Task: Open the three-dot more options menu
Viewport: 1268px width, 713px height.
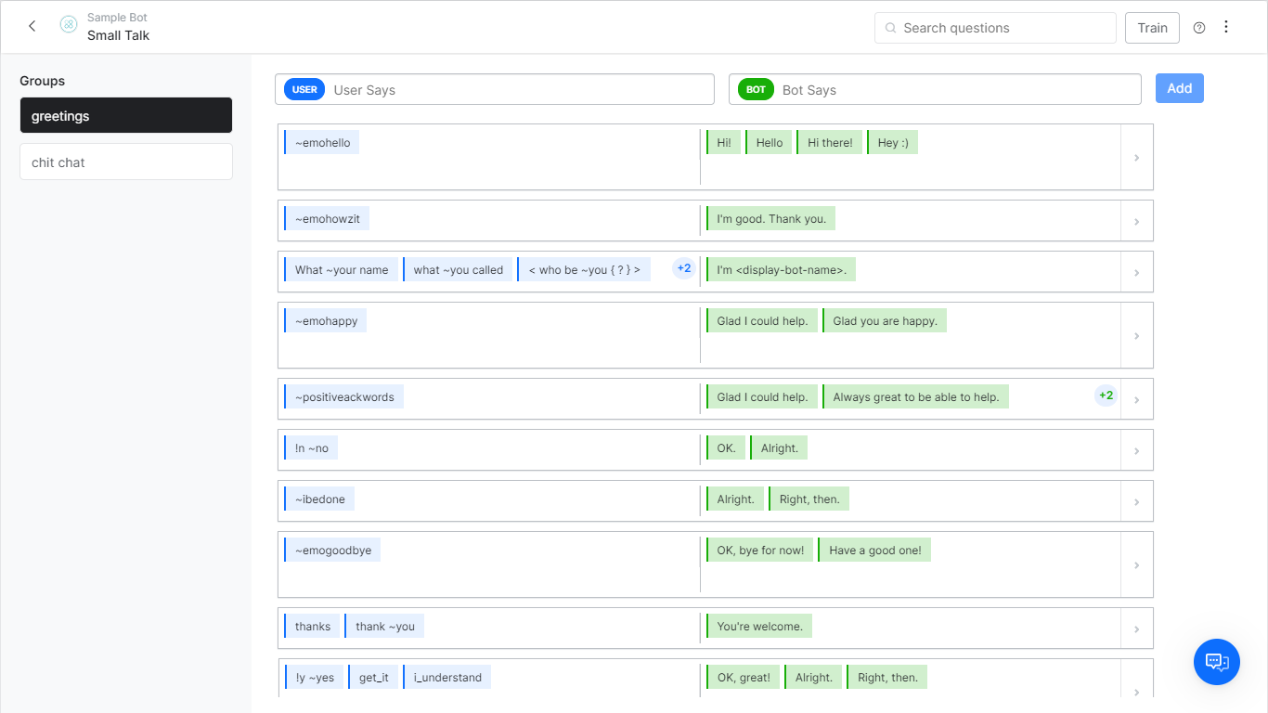Action: pos(1226,27)
